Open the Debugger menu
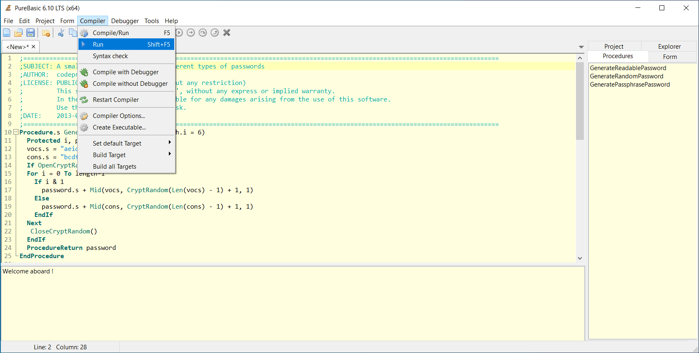The width and height of the screenshot is (699, 353). (125, 21)
